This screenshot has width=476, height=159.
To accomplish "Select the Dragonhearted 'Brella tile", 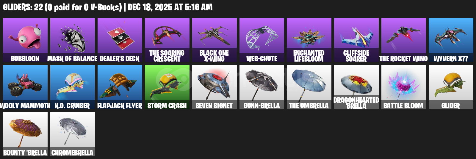I will click(x=356, y=87).
